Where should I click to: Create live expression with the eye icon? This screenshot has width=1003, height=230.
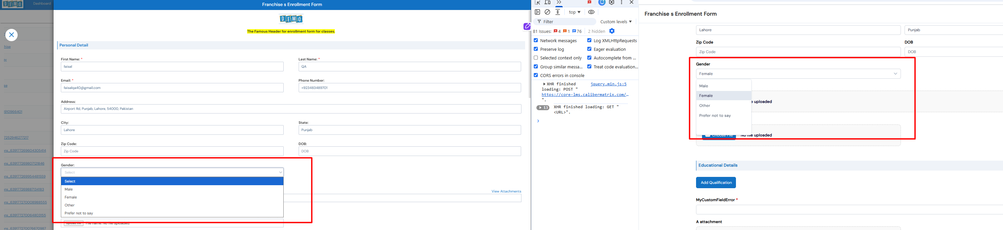click(591, 12)
